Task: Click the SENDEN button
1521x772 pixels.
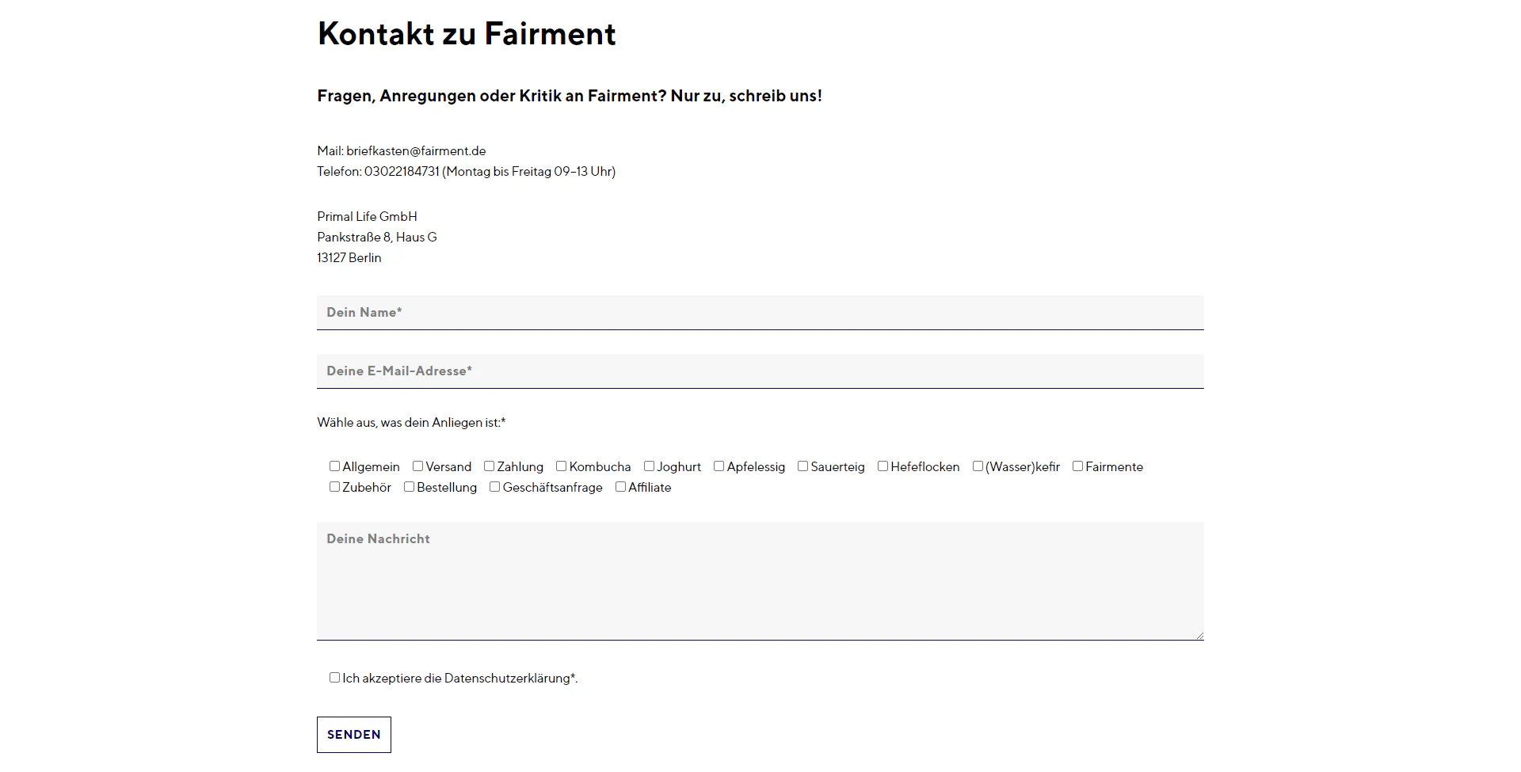Action: click(x=354, y=735)
